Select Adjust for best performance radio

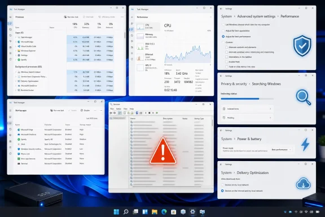click(223, 37)
